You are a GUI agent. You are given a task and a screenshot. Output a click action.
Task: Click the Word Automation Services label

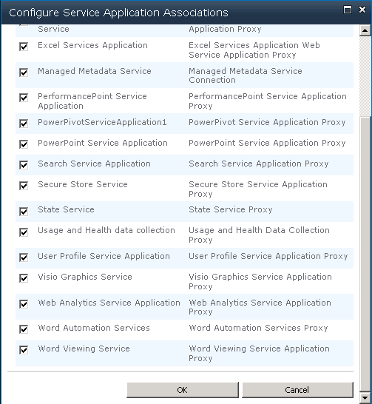coord(94,328)
